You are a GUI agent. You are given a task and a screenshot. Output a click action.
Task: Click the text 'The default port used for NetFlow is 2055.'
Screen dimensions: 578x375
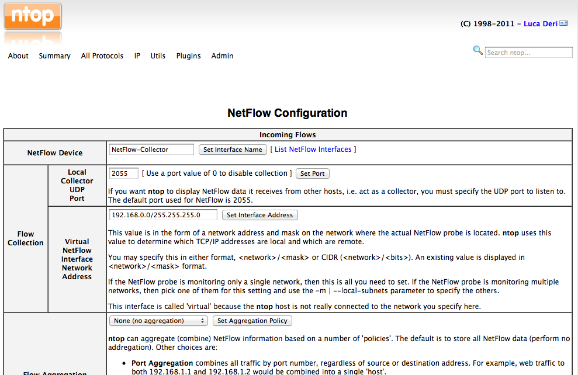(181, 200)
